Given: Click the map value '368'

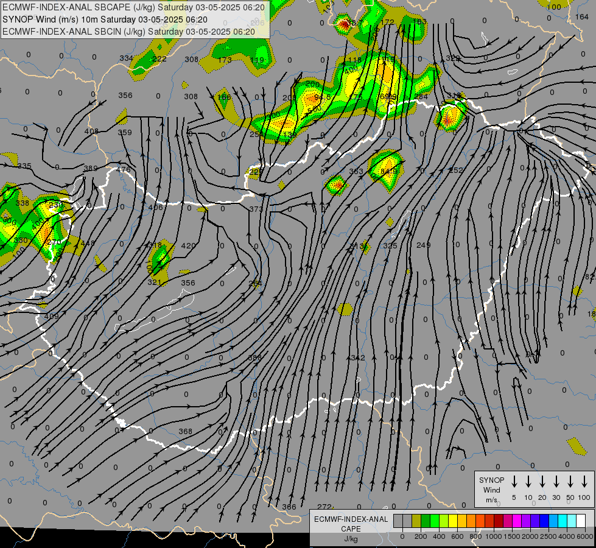Looking at the screenshot, I should pyautogui.click(x=186, y=431).
